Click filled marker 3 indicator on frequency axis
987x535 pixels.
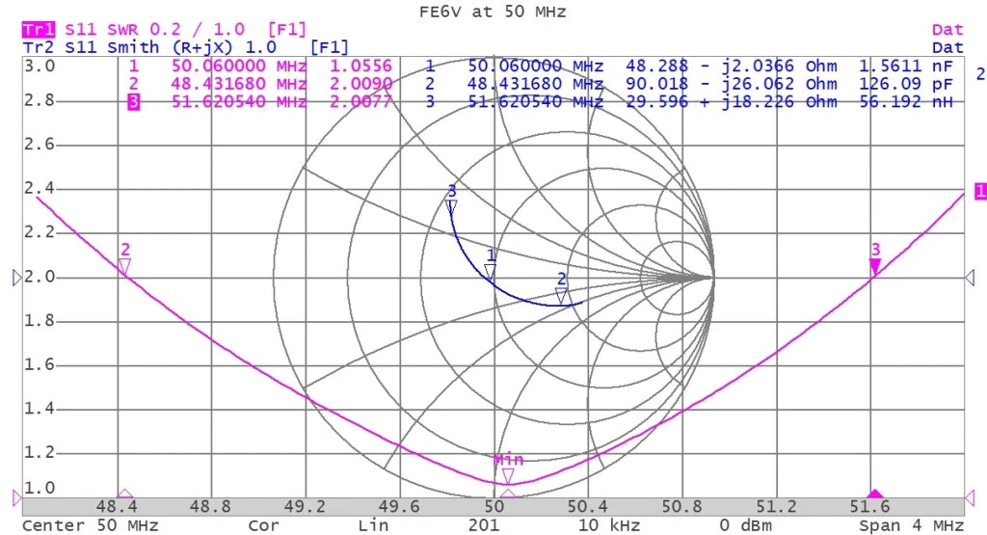(x=875, y=494)
